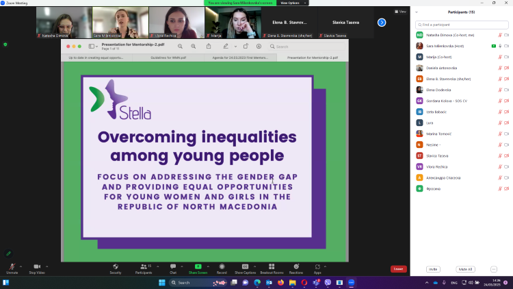The height and width of the screenshot is (289, 513).
Task: Click the green encryption shield icon
Action: click(5, 45)
